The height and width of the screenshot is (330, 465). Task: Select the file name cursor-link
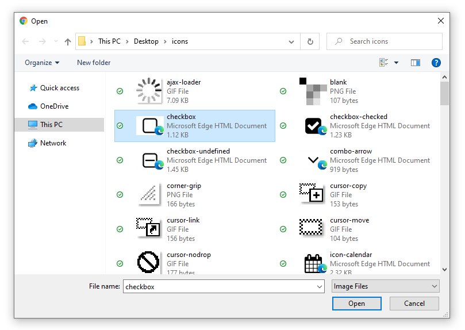tap(183, 220)
